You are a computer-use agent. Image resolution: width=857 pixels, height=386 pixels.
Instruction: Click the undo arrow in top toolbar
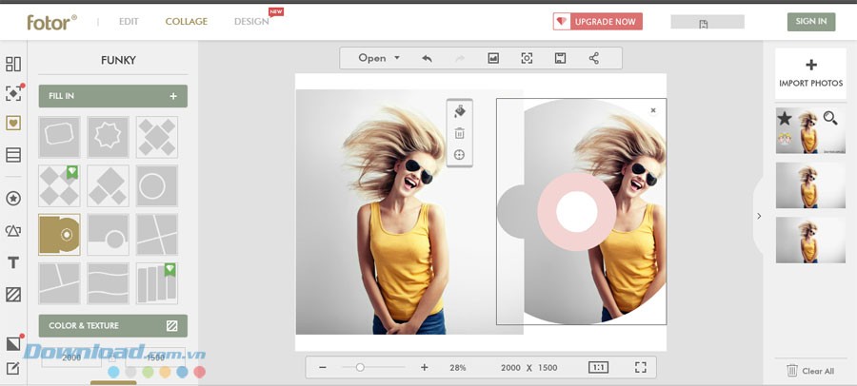click(x=427, y=58)
